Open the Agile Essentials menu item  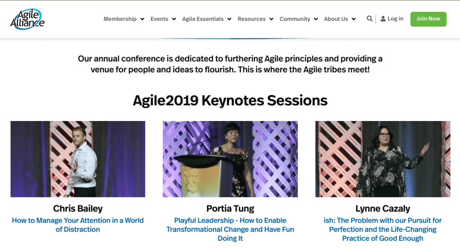click(x=203, y=19)
